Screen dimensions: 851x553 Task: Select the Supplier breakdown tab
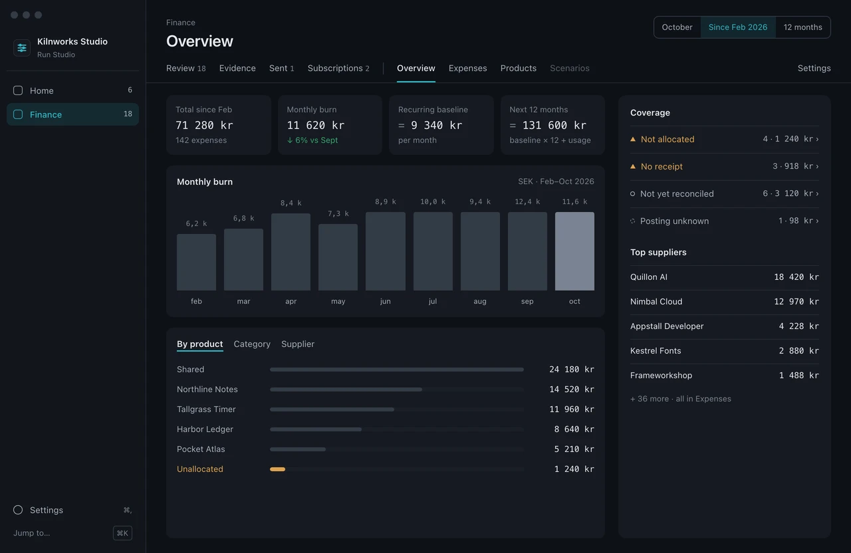298,344
